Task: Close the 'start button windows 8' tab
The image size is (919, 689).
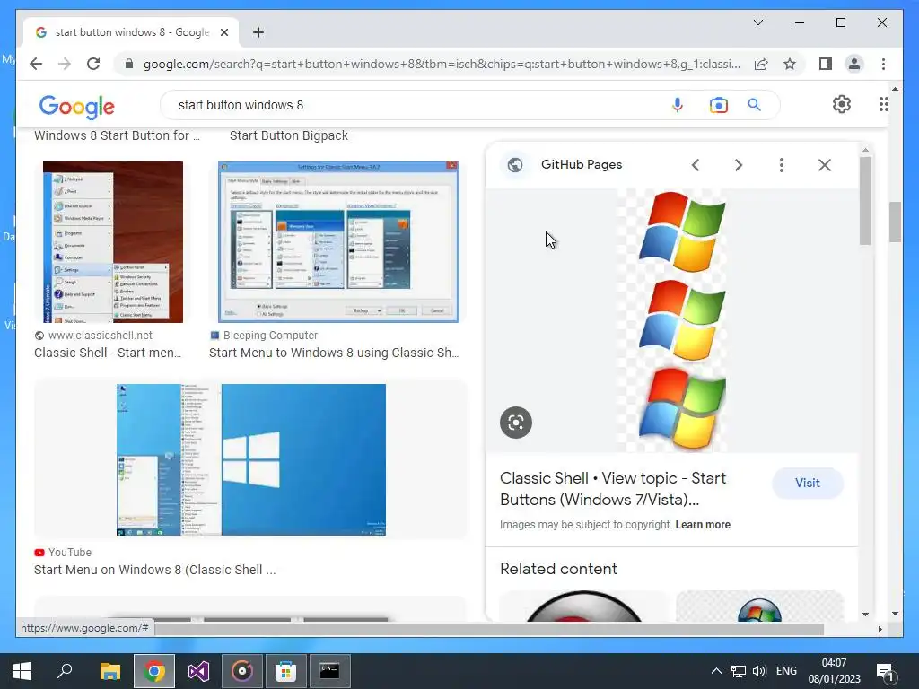Action: coord(223,32)
